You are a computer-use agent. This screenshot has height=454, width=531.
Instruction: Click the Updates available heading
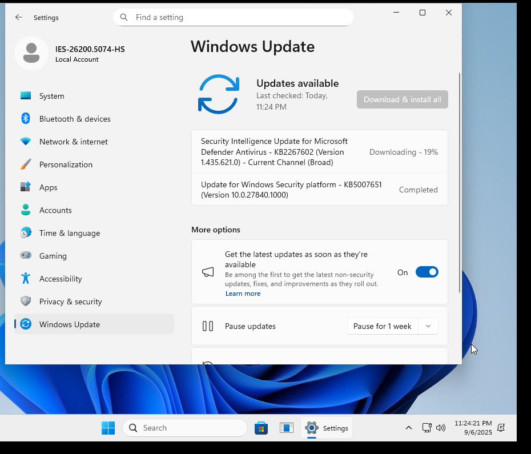297,83
